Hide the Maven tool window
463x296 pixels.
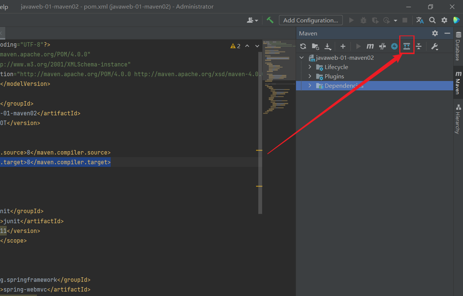447,33
